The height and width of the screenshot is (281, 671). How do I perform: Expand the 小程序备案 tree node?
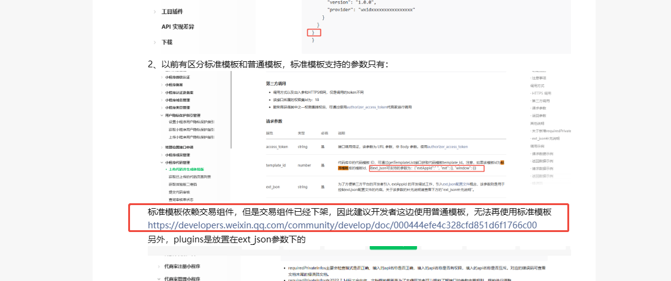pos(161,85)
